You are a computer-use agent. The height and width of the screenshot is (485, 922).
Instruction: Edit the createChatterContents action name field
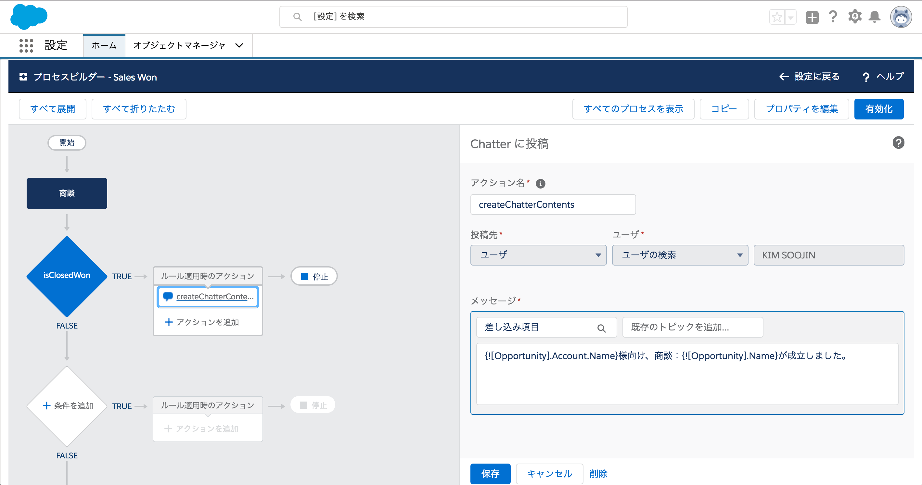pyautogui.click(x=553, y=204)
